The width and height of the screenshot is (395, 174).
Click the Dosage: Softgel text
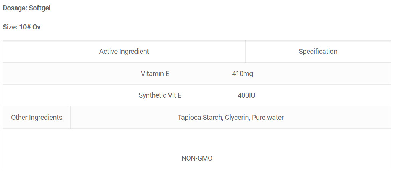point(27,8)
